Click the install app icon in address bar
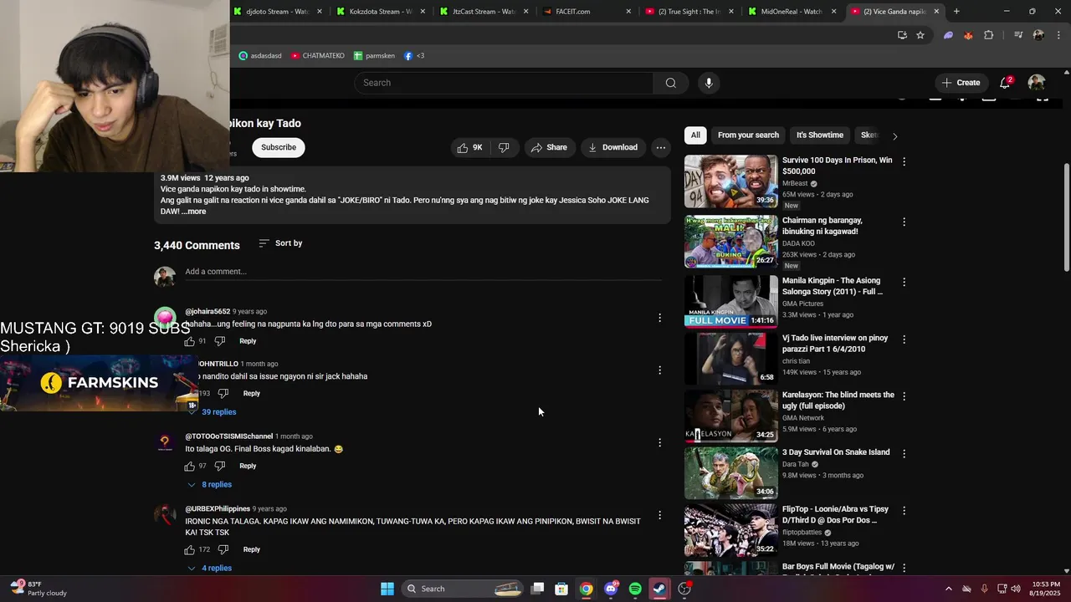This screenshot has width=1071, height=602. (x=902, y=35)
